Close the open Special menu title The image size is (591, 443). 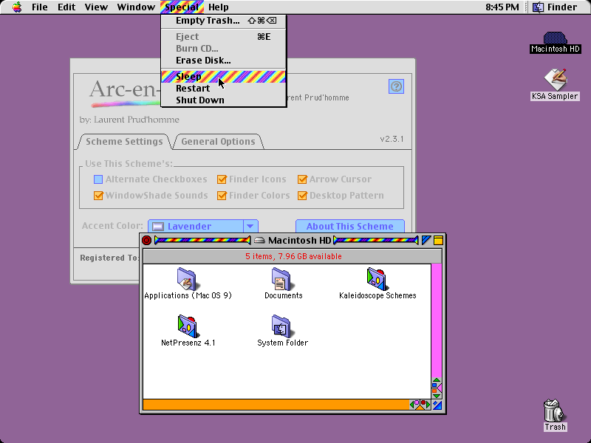pos(182,7)
